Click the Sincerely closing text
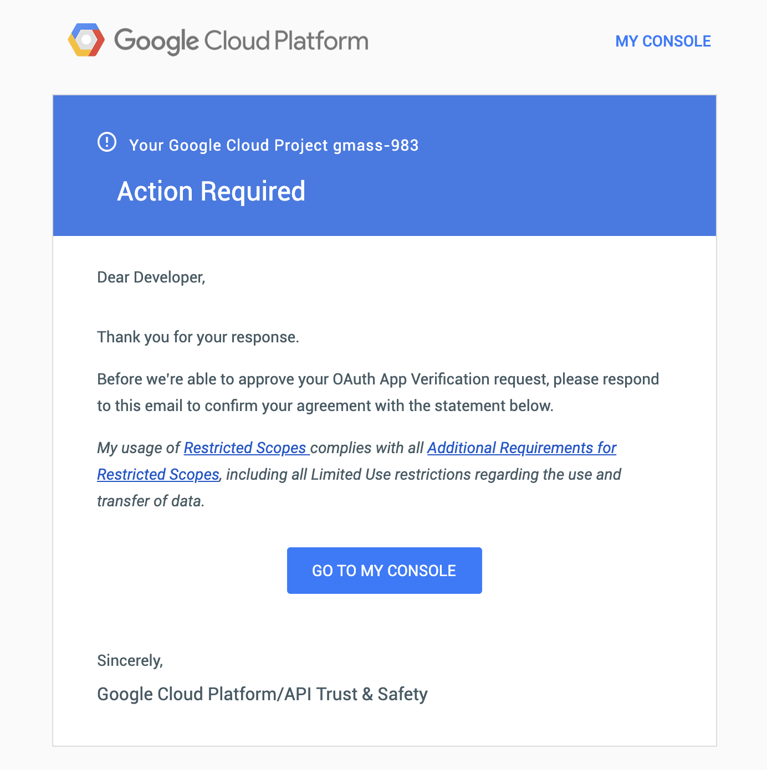Image resolution: width=767 pixels, height=770 pixels. (x=130, y=660)
